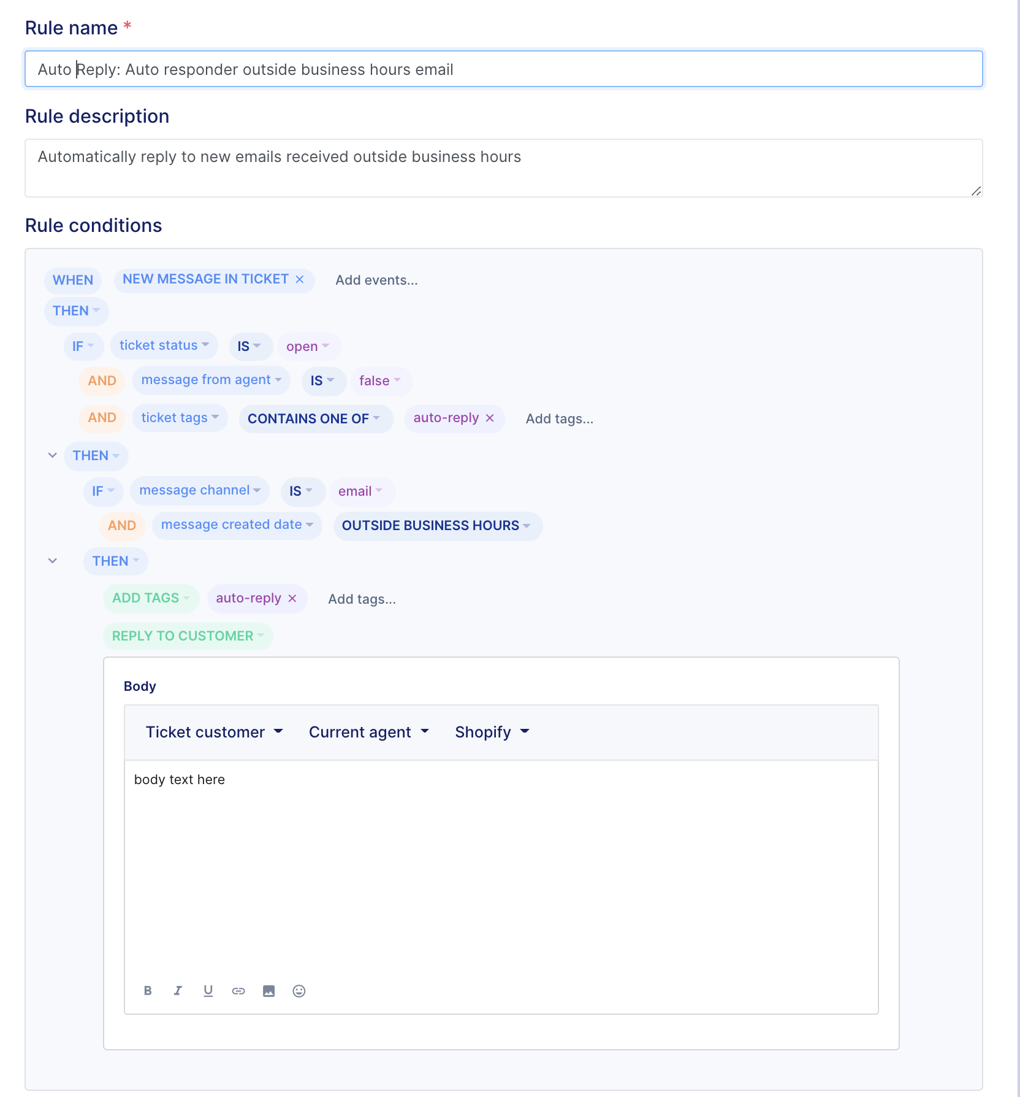This screenshot has height=1097, width=1020.
Task: Remove auto-reply tag from ADD TAGS action
Action: click(x=292, y=598)
